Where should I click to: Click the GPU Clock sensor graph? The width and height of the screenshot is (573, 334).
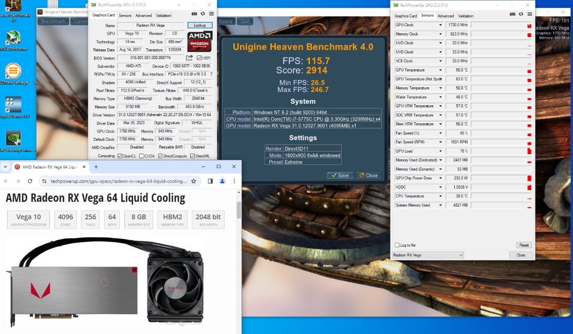[x=501, y=25]
